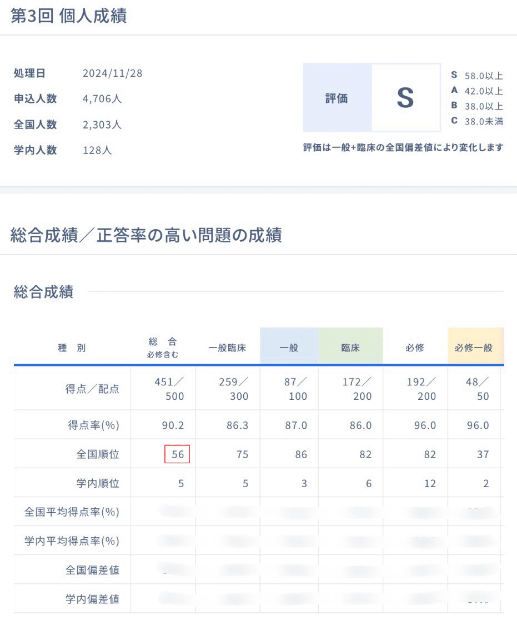Click the 申込人数 value 4,706人
Image resolution: width=517 pixels, height=620 pixels.
click(x=102, y=99)
